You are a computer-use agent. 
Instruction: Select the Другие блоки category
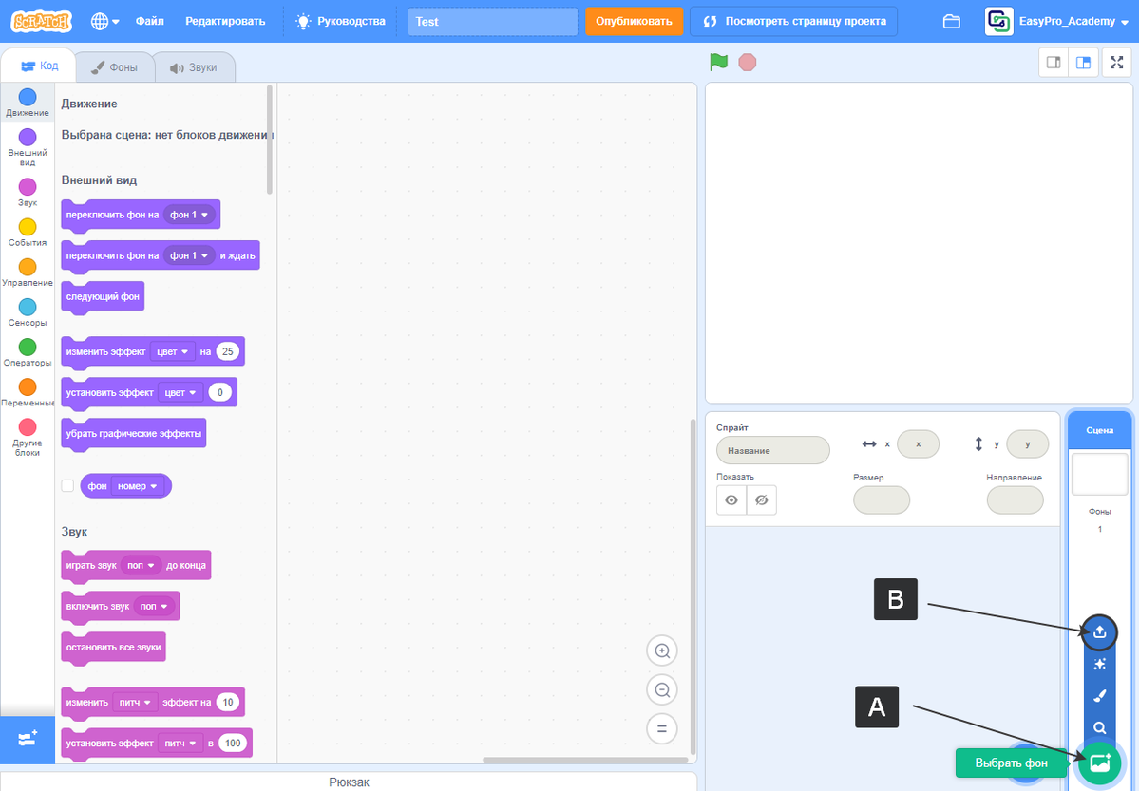(28, 437)
